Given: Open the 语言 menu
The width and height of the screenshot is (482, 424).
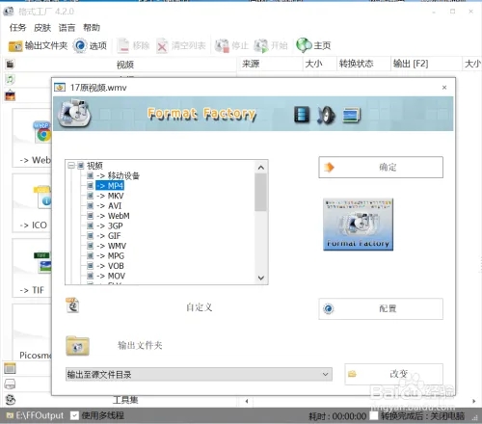Looking at the screenshot, I should 67,28.
